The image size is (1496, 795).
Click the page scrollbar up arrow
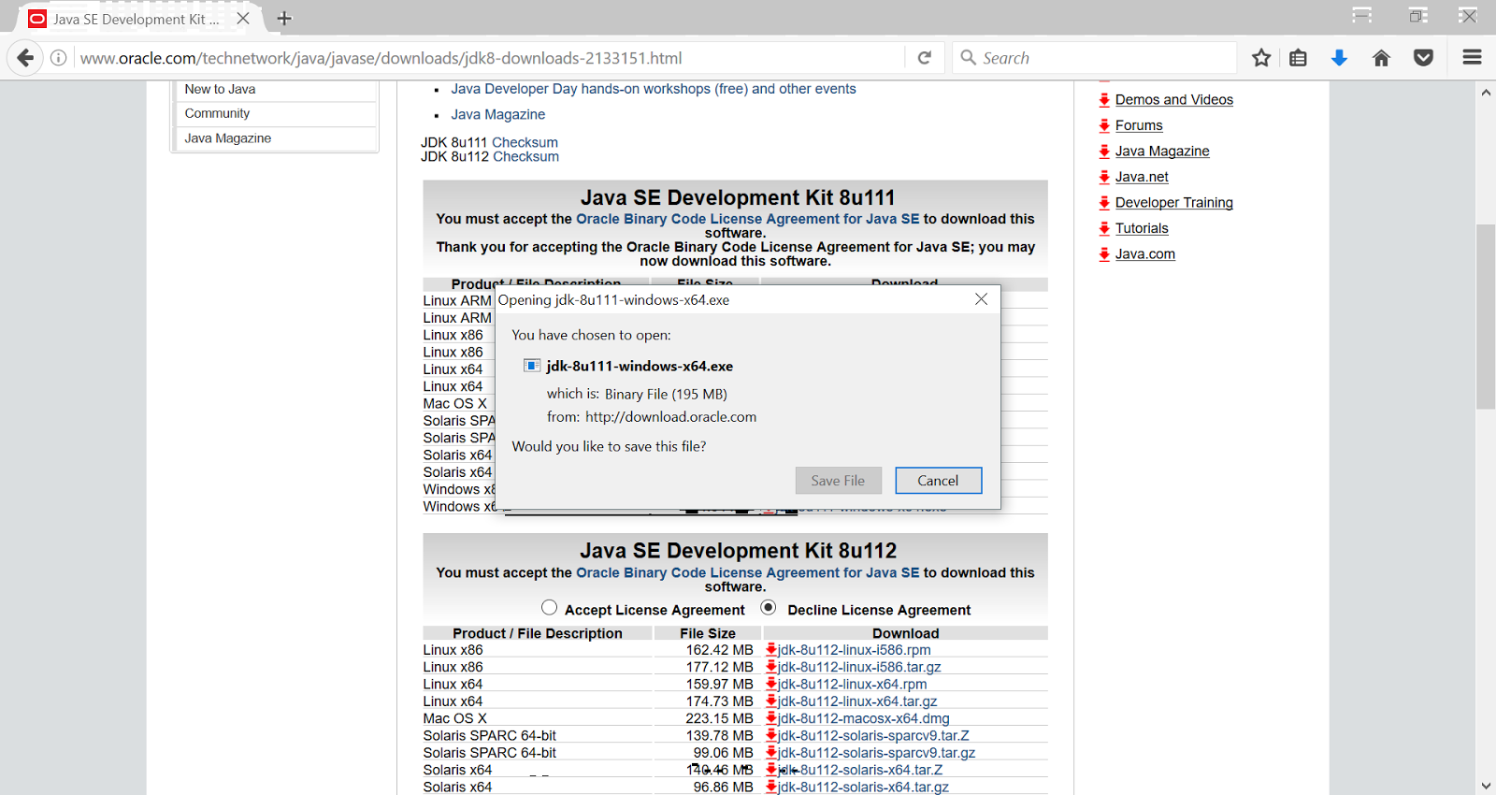(x=1486, y=93)
